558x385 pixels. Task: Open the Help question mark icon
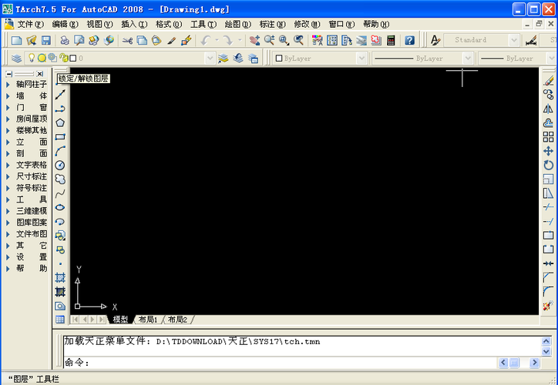pos(409,40)
